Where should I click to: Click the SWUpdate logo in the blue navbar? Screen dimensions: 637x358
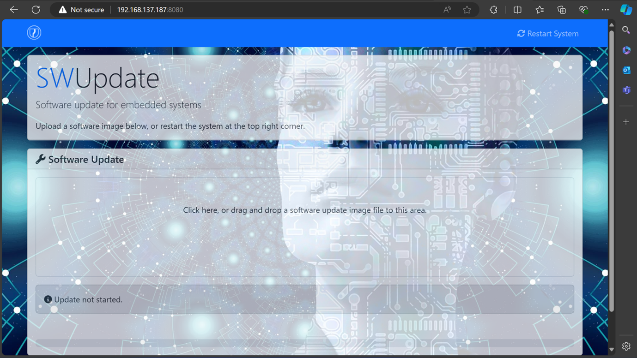[x=34, y=33]
